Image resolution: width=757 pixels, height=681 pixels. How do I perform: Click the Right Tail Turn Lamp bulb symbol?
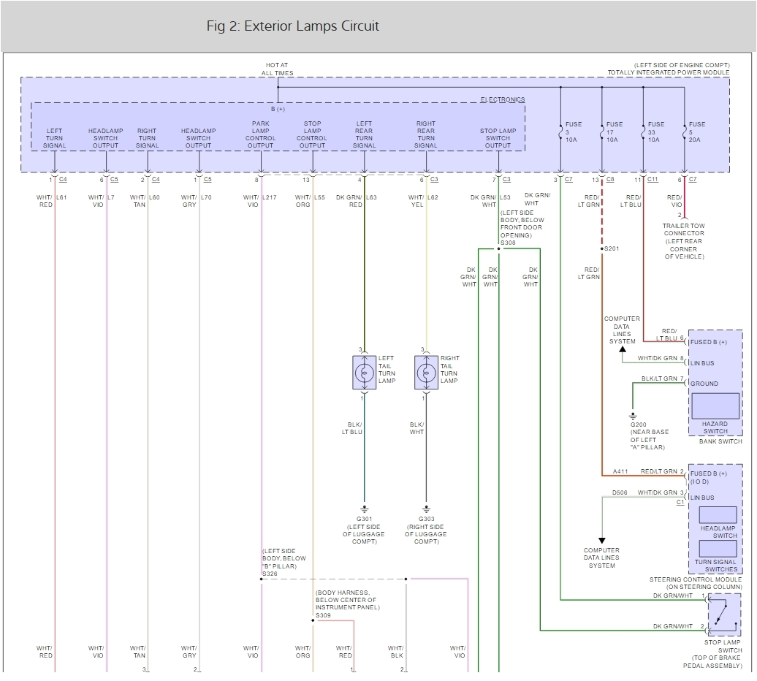pyautogui.click(x=426, y=373)
